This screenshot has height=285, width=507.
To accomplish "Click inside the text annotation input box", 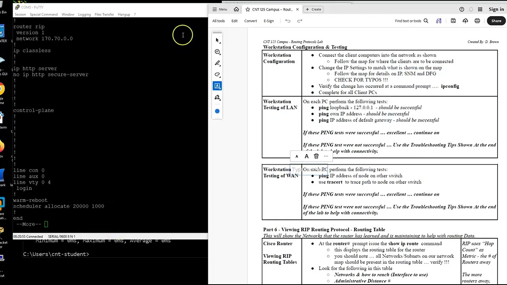I will (309, 170).
